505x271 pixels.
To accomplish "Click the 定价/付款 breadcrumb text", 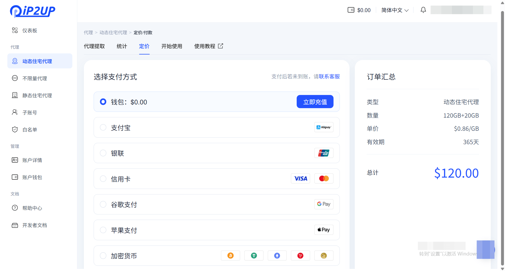I will tap(143, 32).
